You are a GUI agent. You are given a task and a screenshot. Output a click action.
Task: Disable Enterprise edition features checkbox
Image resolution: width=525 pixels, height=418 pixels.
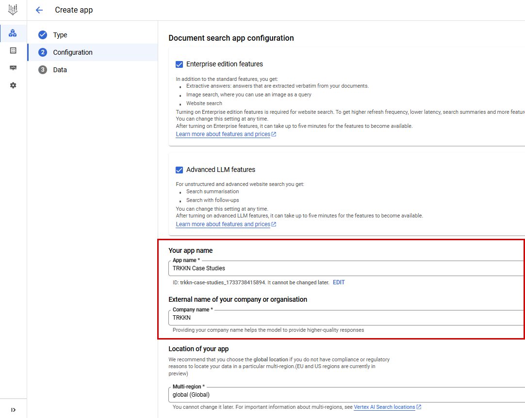pos(180,64)
